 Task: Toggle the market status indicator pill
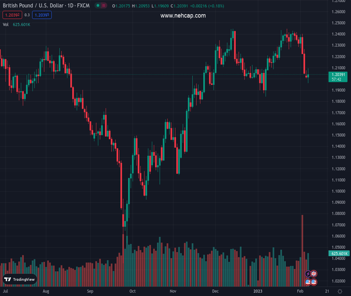[x=101, y=6]
